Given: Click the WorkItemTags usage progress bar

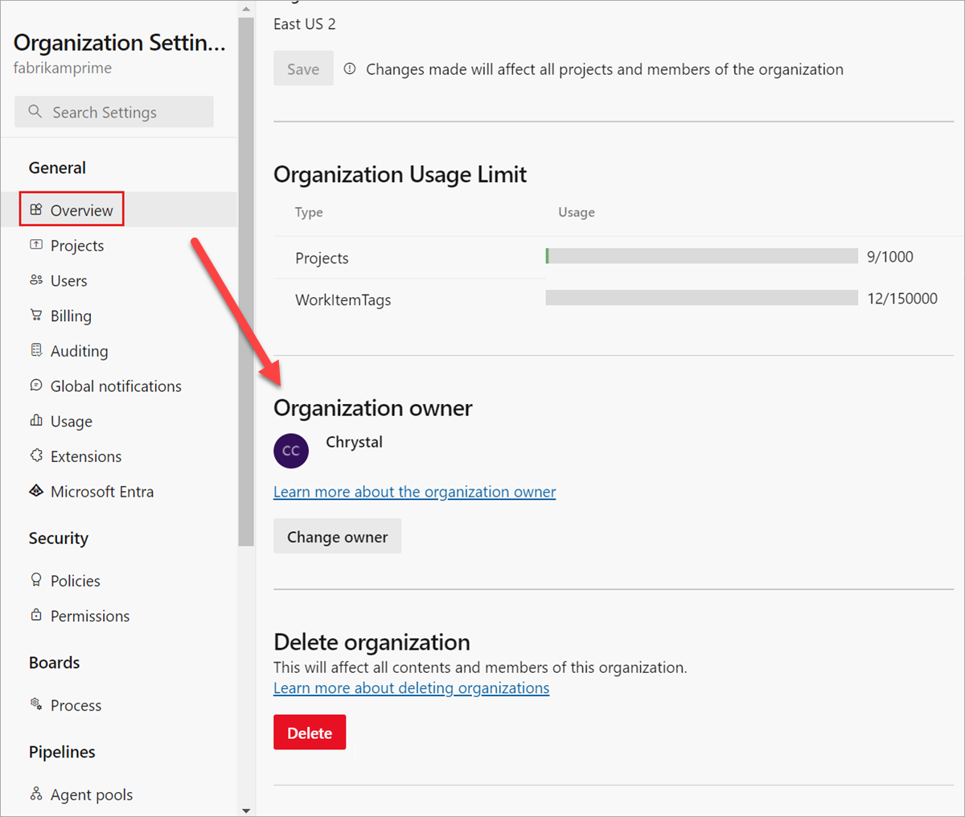Looking at the screenshot, I should 701,298.
